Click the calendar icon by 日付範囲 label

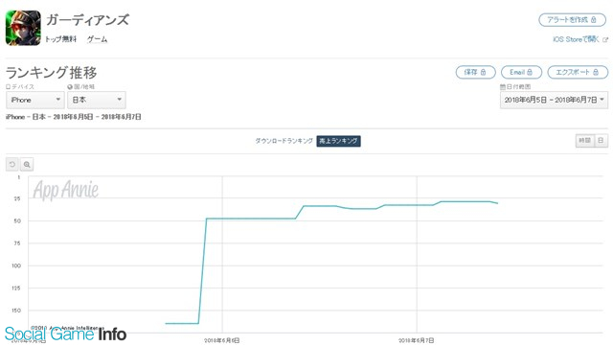[503, 87]
